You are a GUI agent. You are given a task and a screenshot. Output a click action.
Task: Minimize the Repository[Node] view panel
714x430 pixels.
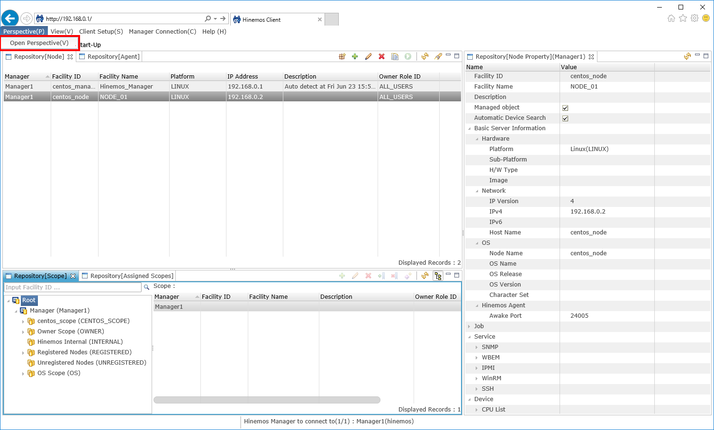[x=448, y=55]
